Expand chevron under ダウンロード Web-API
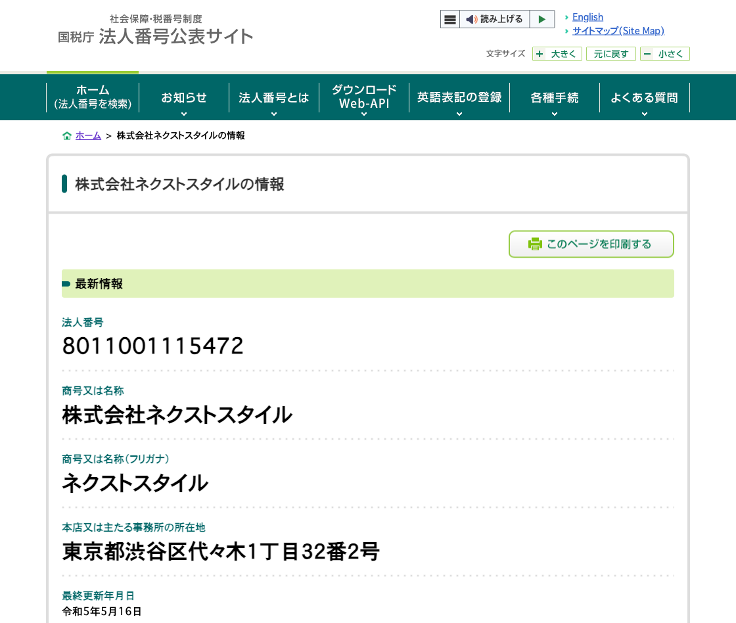The width and height of the screenshot is (736, 623). [x=364, y=114]
